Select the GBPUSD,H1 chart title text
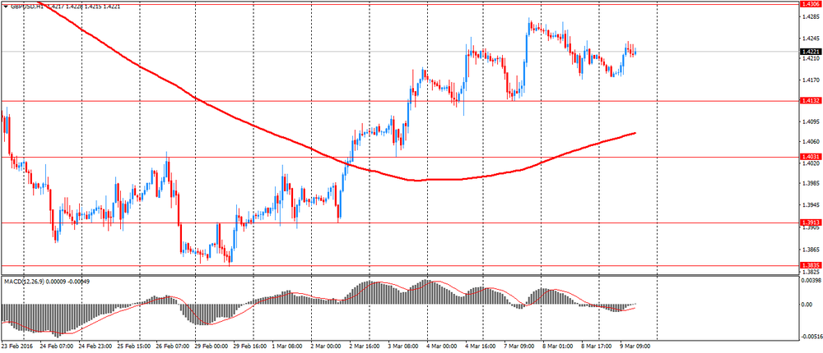Viewport: 823px width, 353px height. 27,8
